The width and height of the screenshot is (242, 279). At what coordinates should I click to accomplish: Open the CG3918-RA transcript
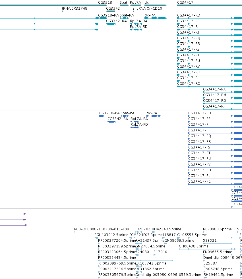pyautogui.click(x=108, y=15)
